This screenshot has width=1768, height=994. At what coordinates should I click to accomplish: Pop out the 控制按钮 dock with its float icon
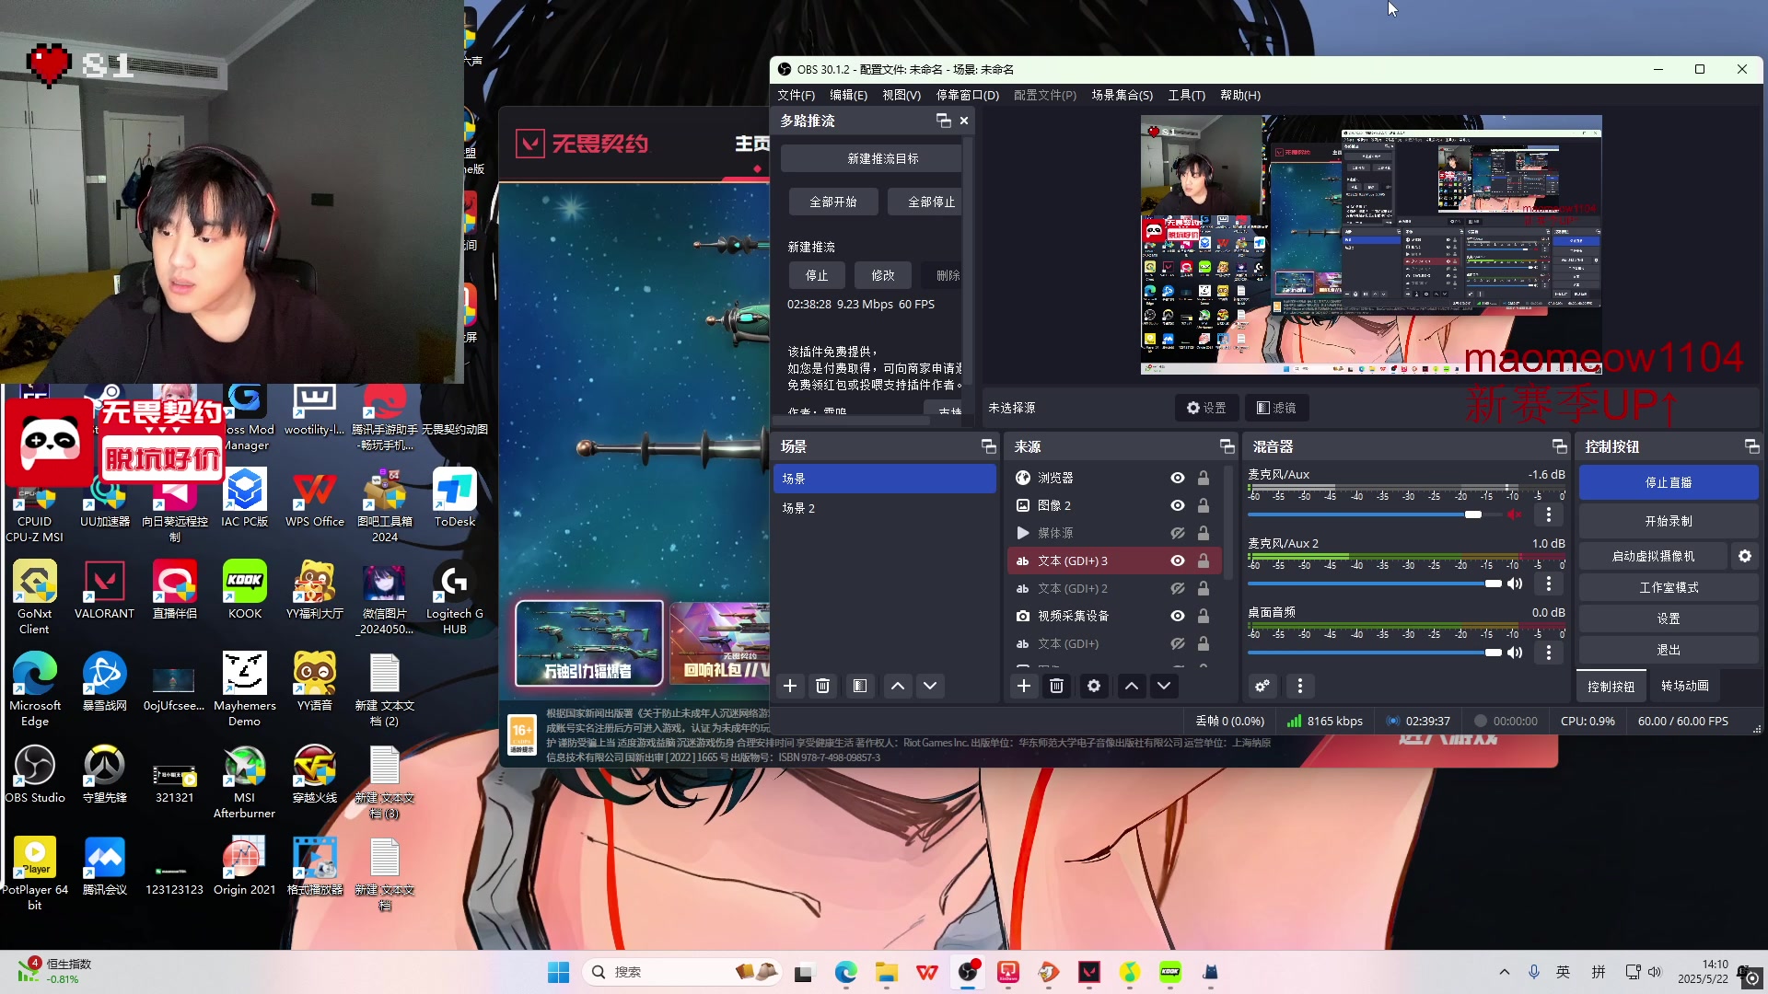(1752, 446)
